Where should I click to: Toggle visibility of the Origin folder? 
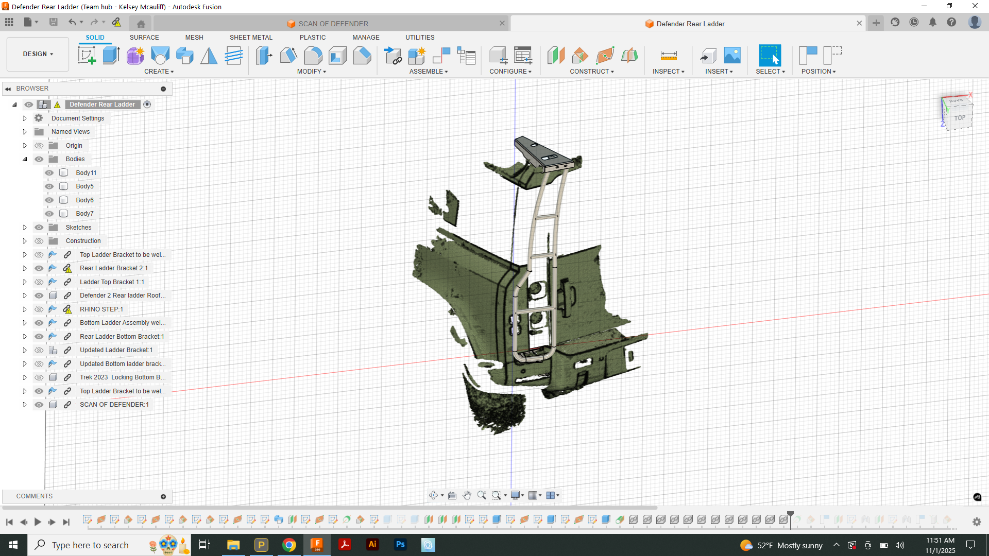click(39, 145)
